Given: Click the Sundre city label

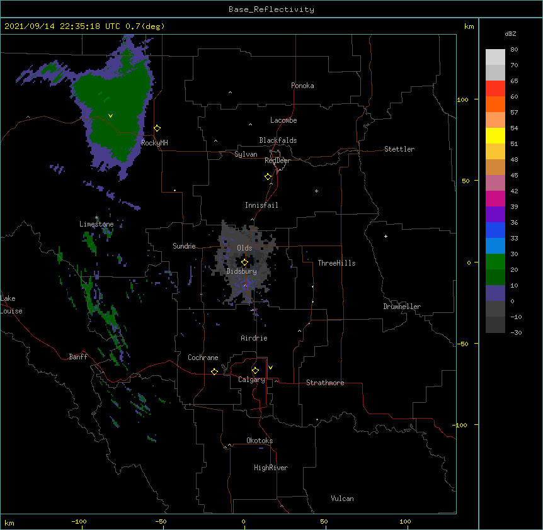Looking at the screenshot, I should coord(184,246).
